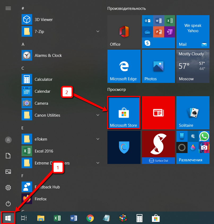Open Calculator from the taskbar

tap(139, 218)
